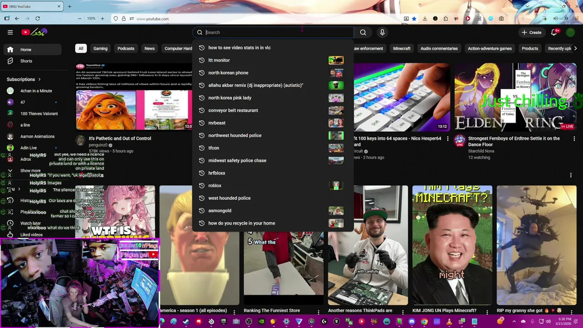Click the search magnifier button
Image resolution: width=583 pixels, height=328 pixels.
(363, 32)
